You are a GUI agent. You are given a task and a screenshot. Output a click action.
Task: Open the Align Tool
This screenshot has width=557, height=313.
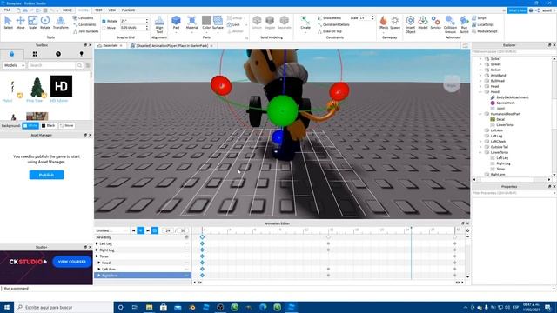point(159,23)
